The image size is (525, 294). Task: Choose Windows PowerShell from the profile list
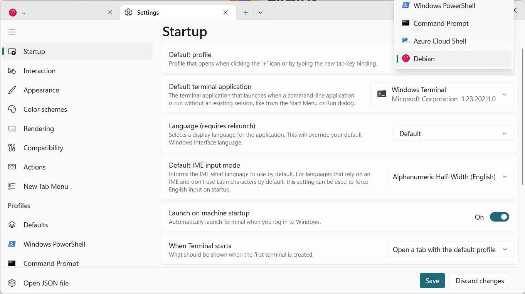[x=444, y=6]
